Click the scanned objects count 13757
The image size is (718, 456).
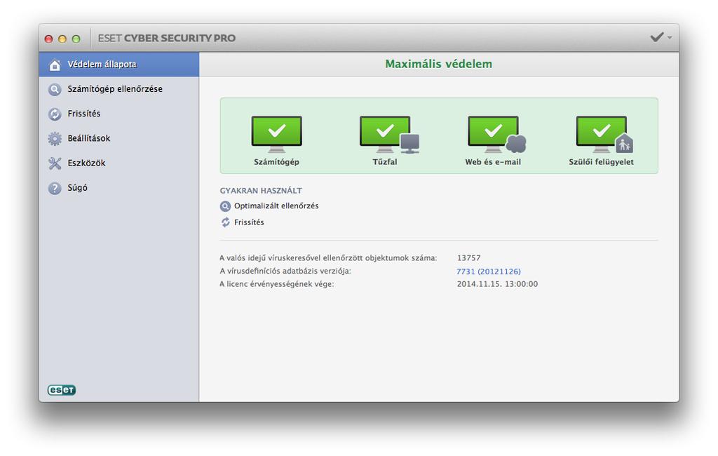pos(469,258)
